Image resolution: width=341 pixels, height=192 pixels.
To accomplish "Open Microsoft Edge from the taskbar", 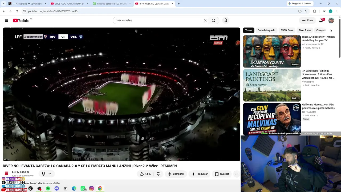I will click(x=74, y=189).
